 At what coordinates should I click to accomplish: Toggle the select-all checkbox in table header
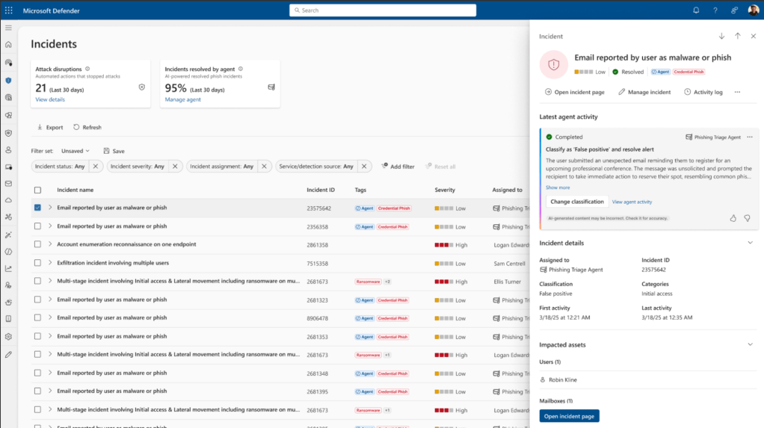(37, 190)
